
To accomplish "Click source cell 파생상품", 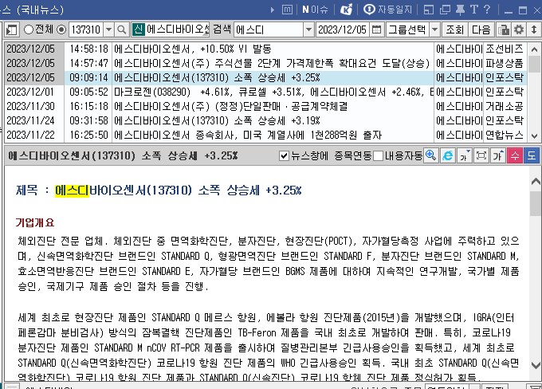I will click(x=505, y=63).
